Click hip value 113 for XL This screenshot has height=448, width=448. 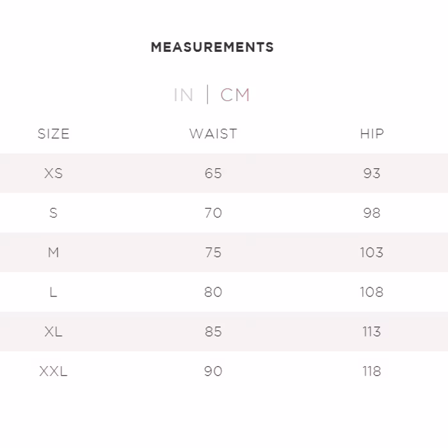click(x=371, y=332)
